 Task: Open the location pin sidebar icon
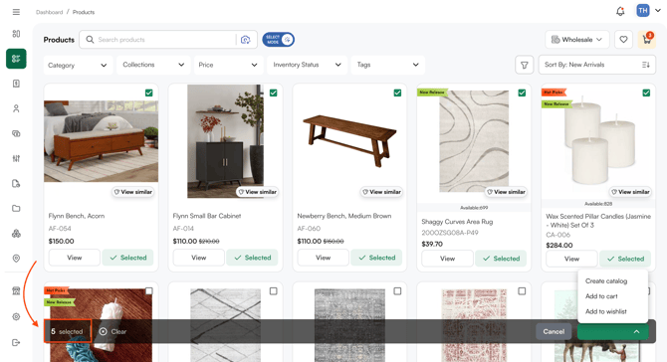click(x=16, y=259)
